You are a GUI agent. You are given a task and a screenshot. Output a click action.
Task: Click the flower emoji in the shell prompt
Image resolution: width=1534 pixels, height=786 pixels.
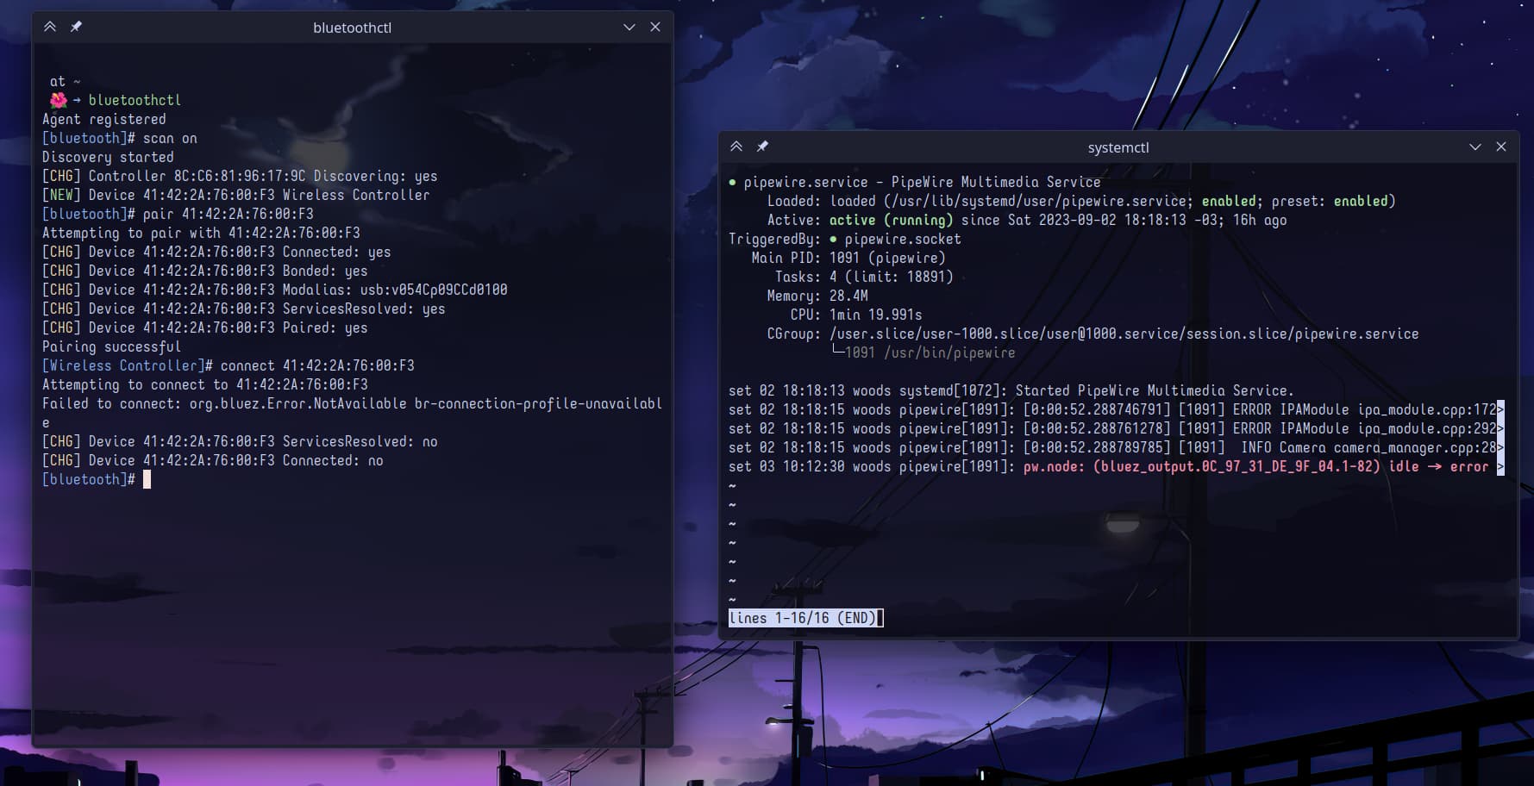(59, 100)
